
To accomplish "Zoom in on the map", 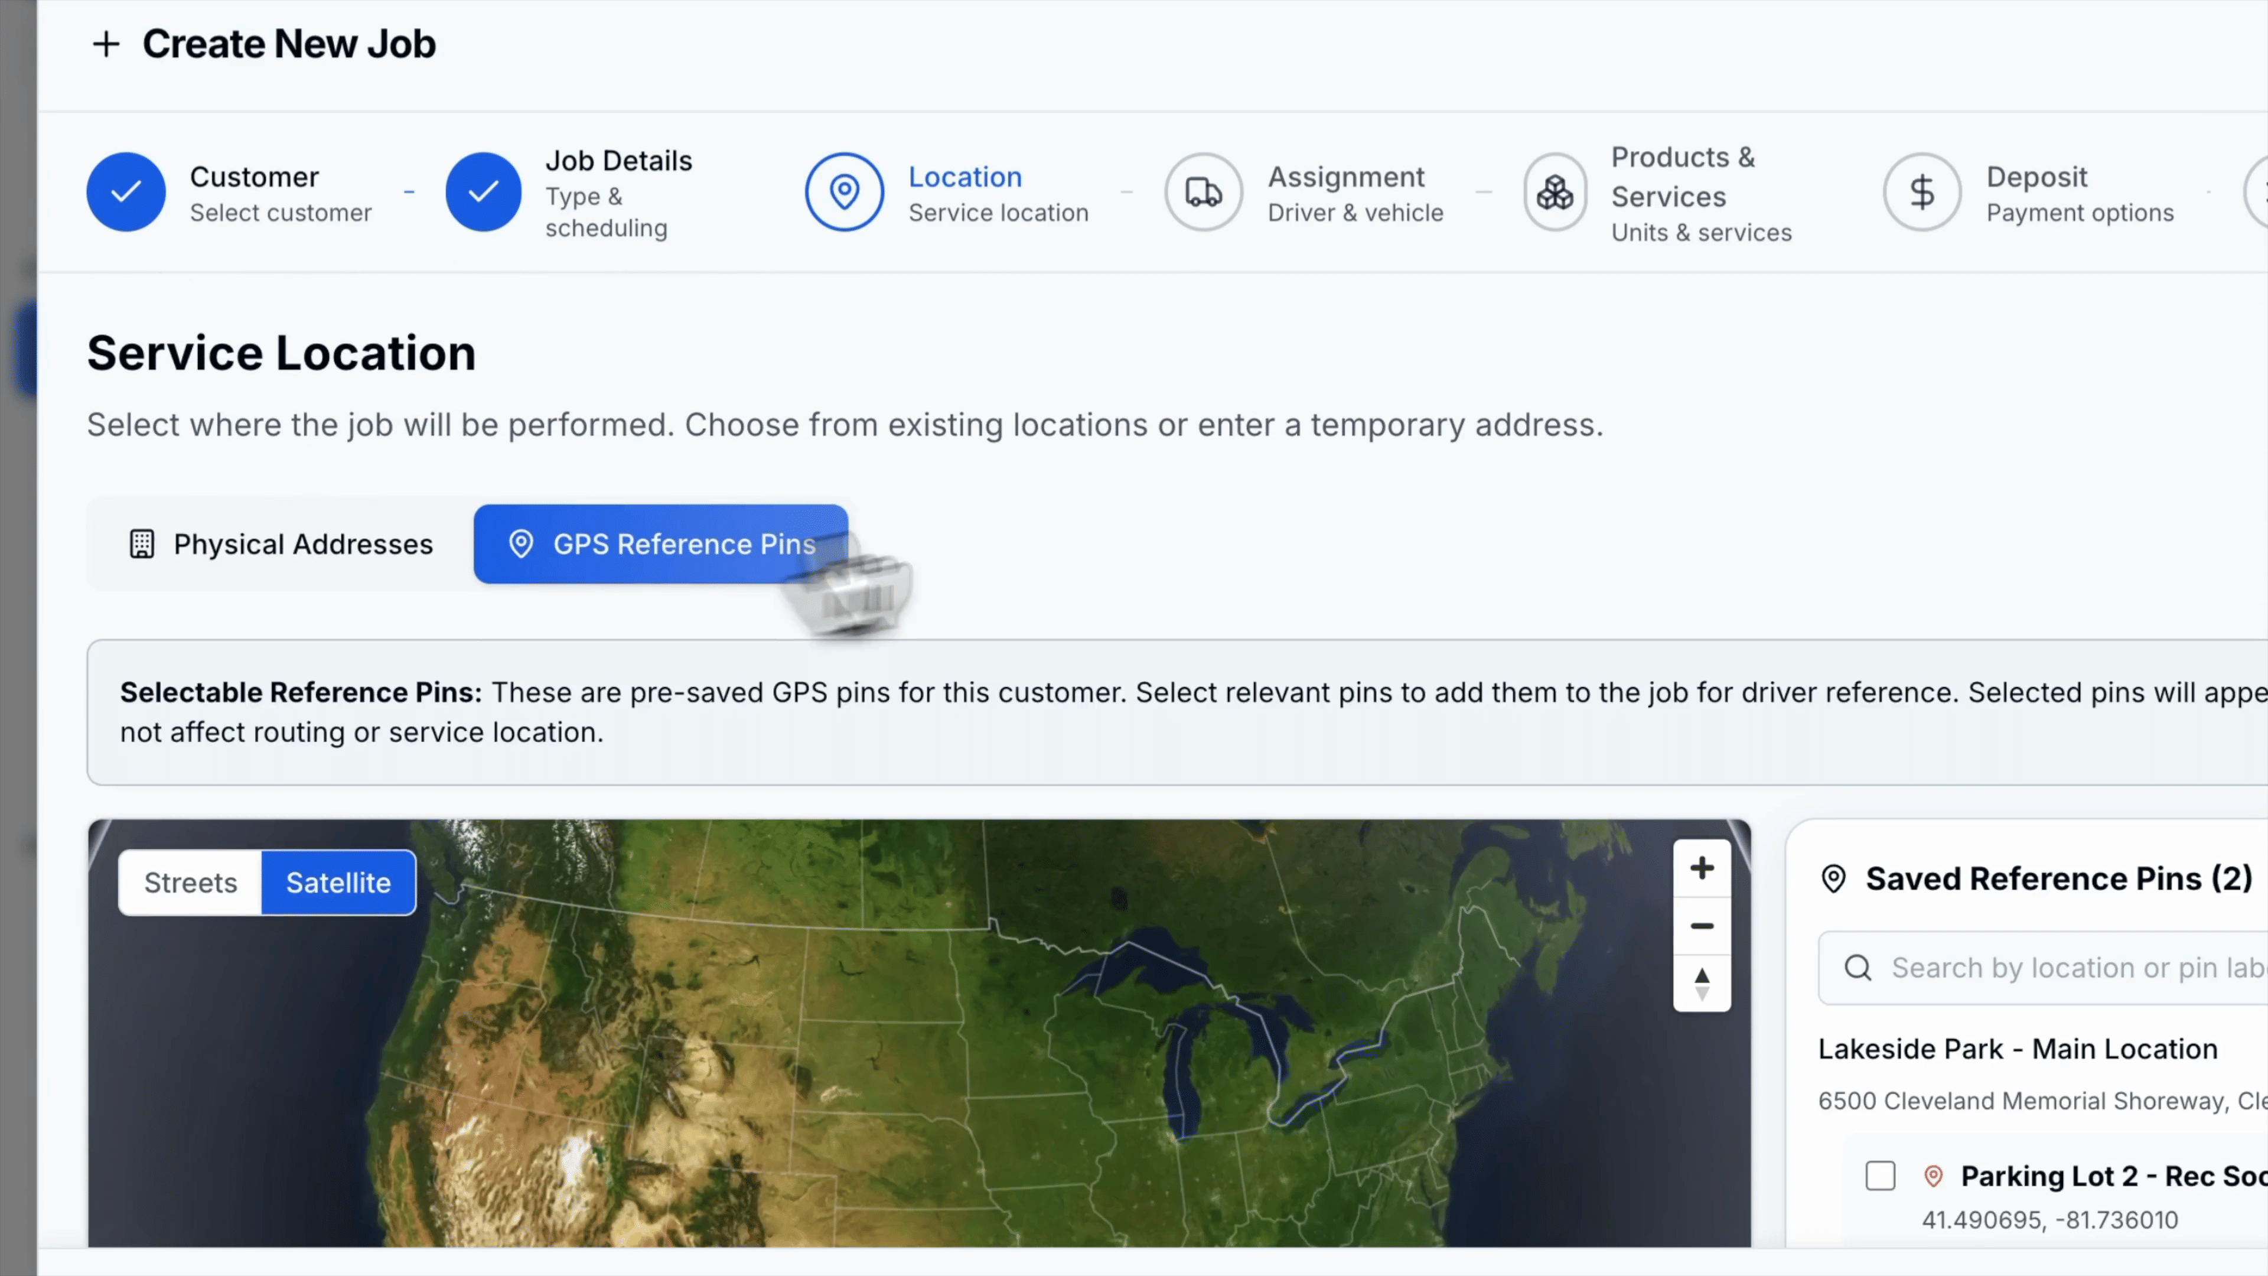I will pos(1701,868).
